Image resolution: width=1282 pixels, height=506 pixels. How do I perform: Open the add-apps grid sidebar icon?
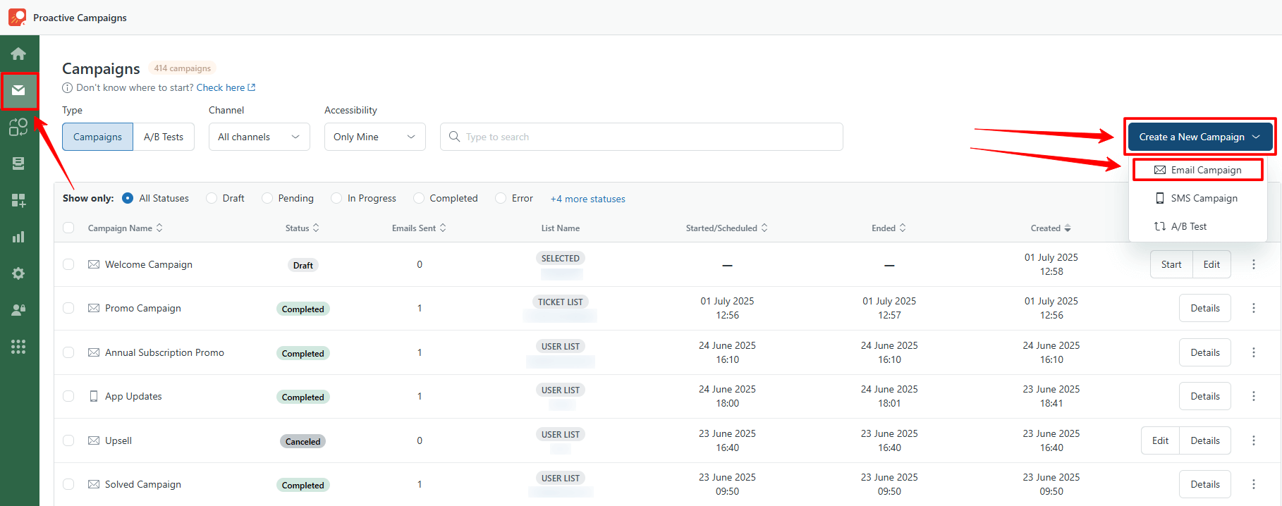18,200
